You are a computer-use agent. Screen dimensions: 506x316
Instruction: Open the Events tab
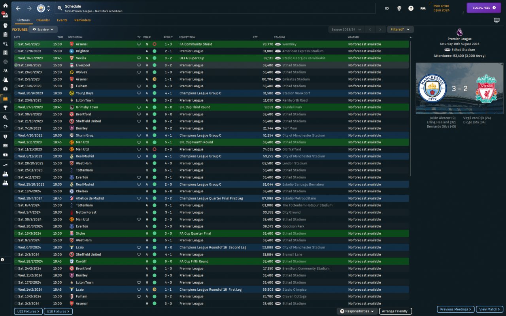62,20
